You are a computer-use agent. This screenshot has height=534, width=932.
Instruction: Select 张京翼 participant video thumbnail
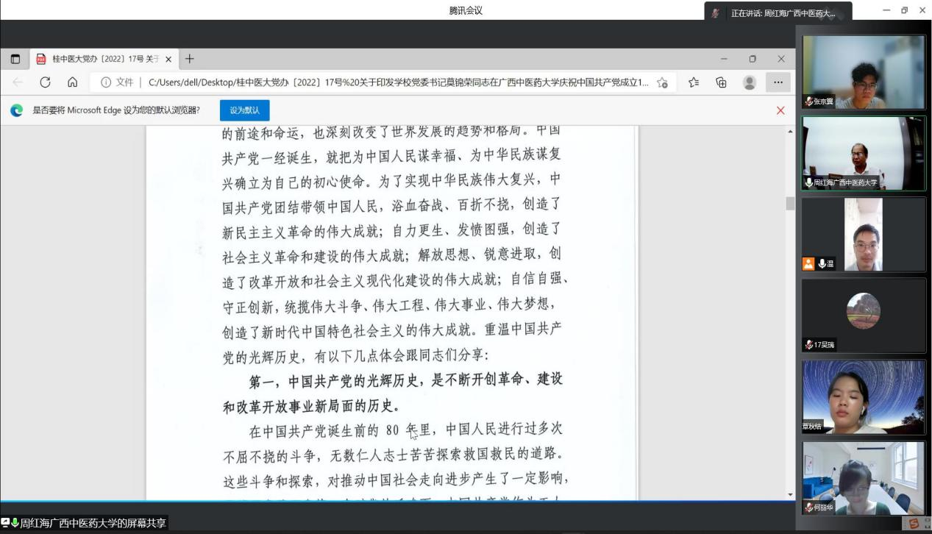[864, 72]
